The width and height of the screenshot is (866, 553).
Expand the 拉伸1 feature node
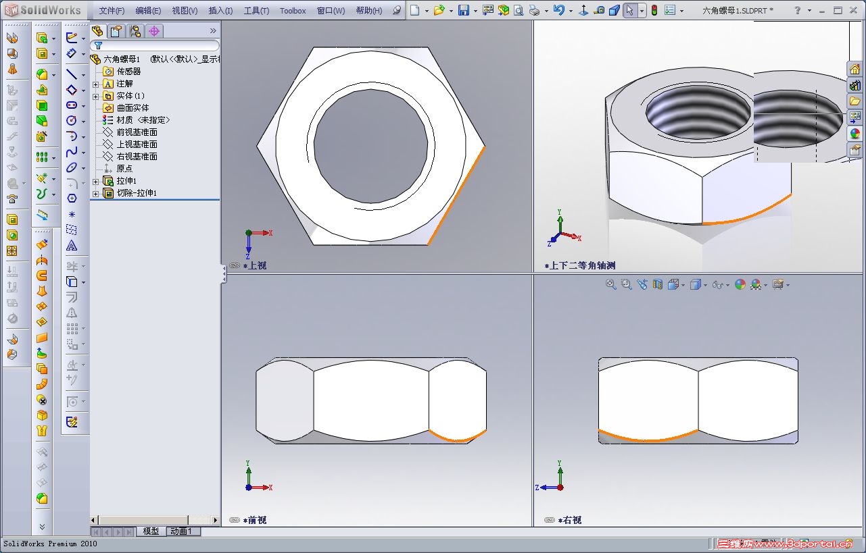click(95, 181)
